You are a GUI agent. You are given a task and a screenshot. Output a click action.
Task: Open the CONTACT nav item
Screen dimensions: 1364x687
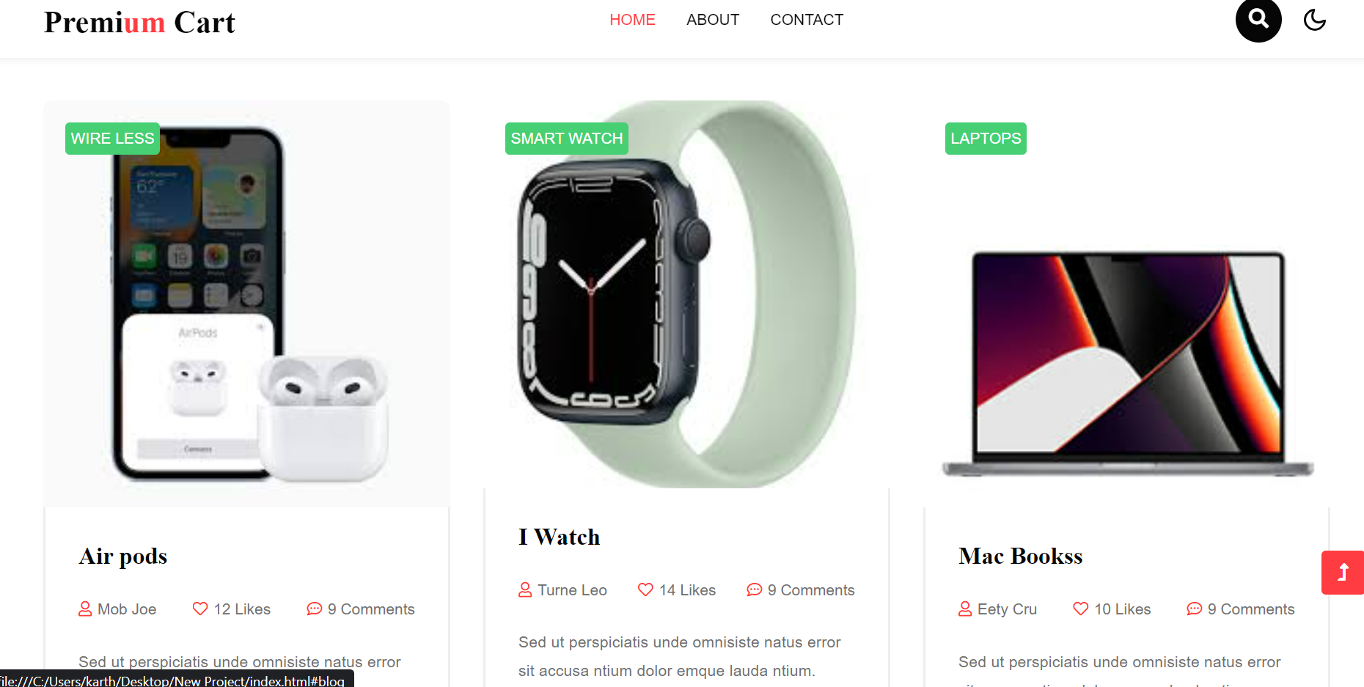[807, 20]
